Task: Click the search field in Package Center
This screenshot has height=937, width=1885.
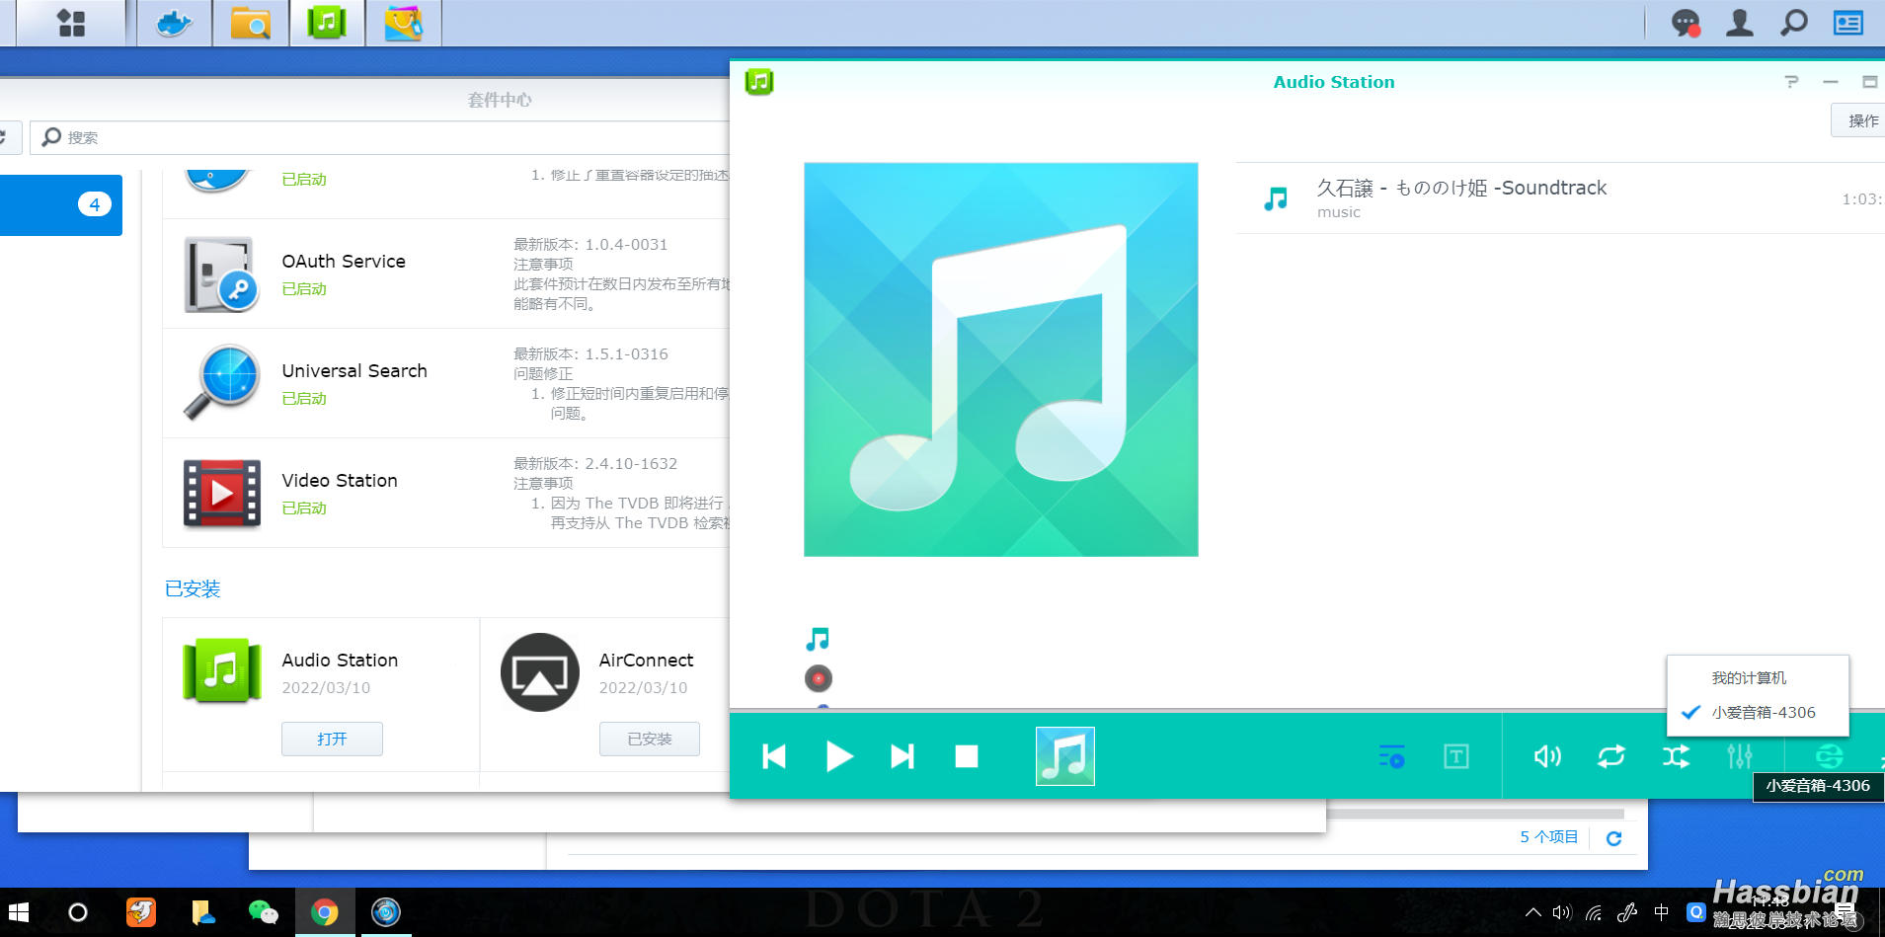Action: pyautogui.click(x=380, y=137)
